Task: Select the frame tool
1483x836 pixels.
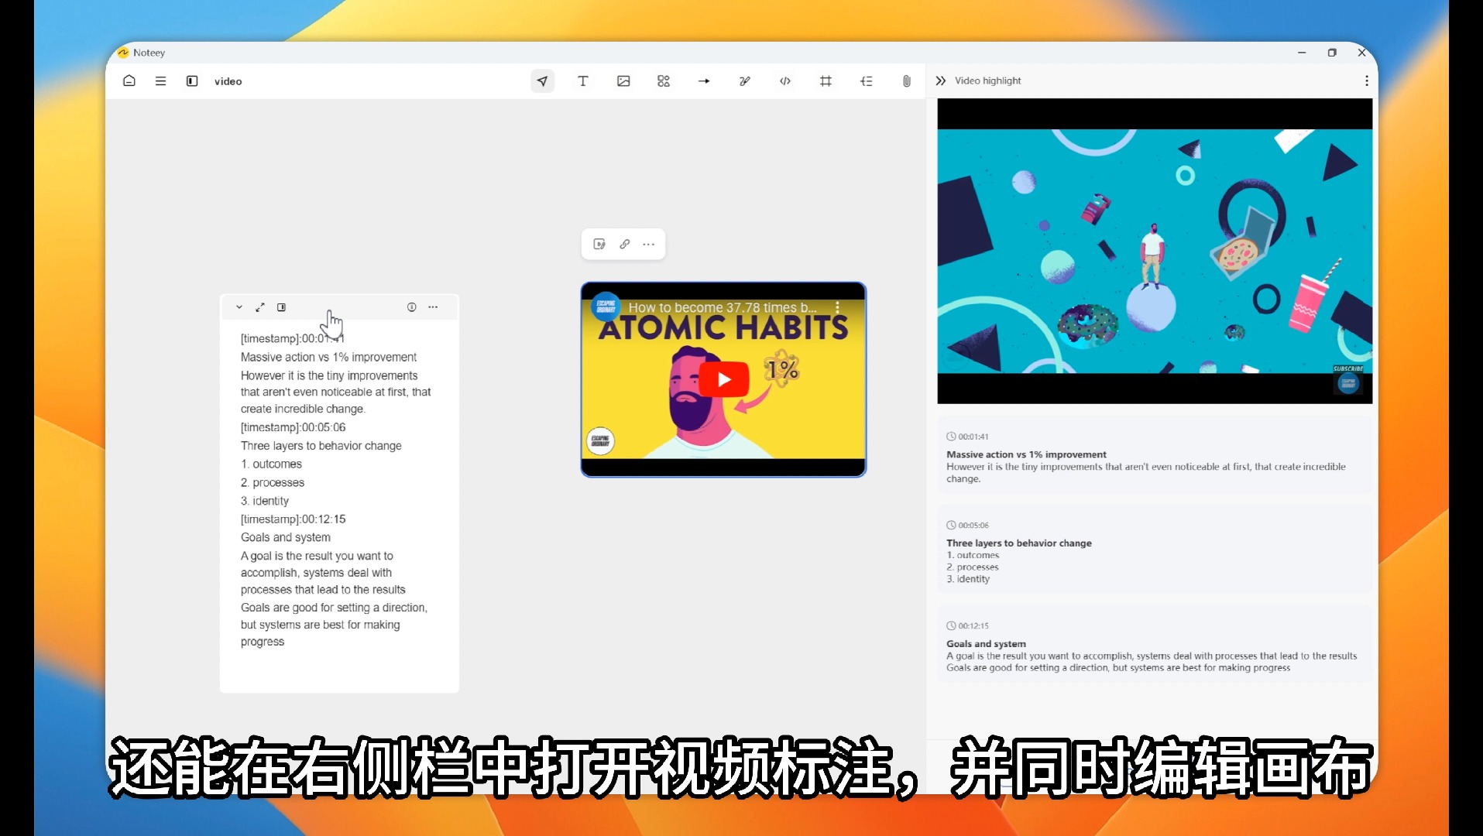Action: (x=826, y=81)
